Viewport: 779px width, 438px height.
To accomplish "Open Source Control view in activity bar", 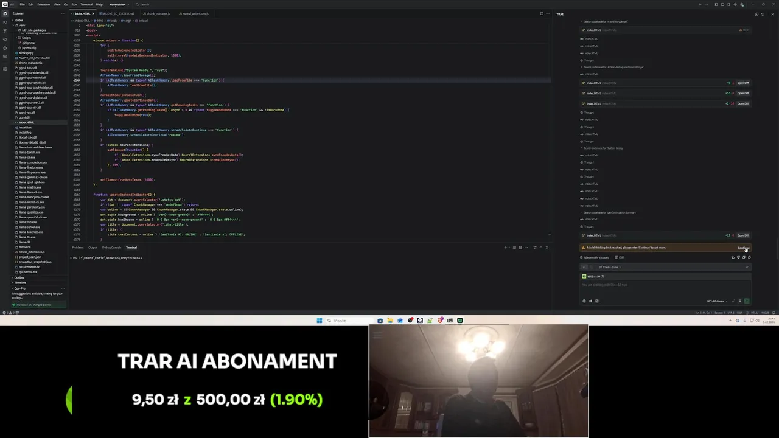I will click(5, 30).
